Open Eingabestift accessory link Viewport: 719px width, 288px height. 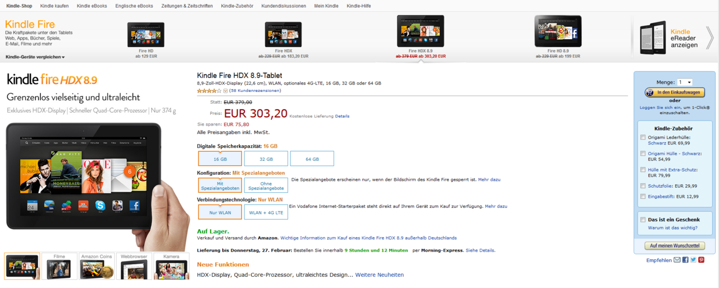click(x=661, y=196)
